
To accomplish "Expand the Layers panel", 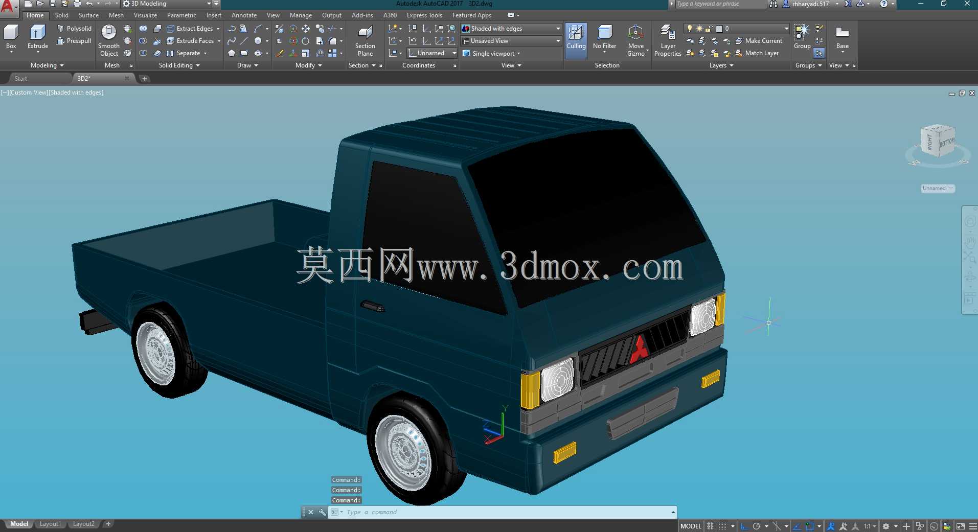I will pyautogui.click(x=721, y=65).
